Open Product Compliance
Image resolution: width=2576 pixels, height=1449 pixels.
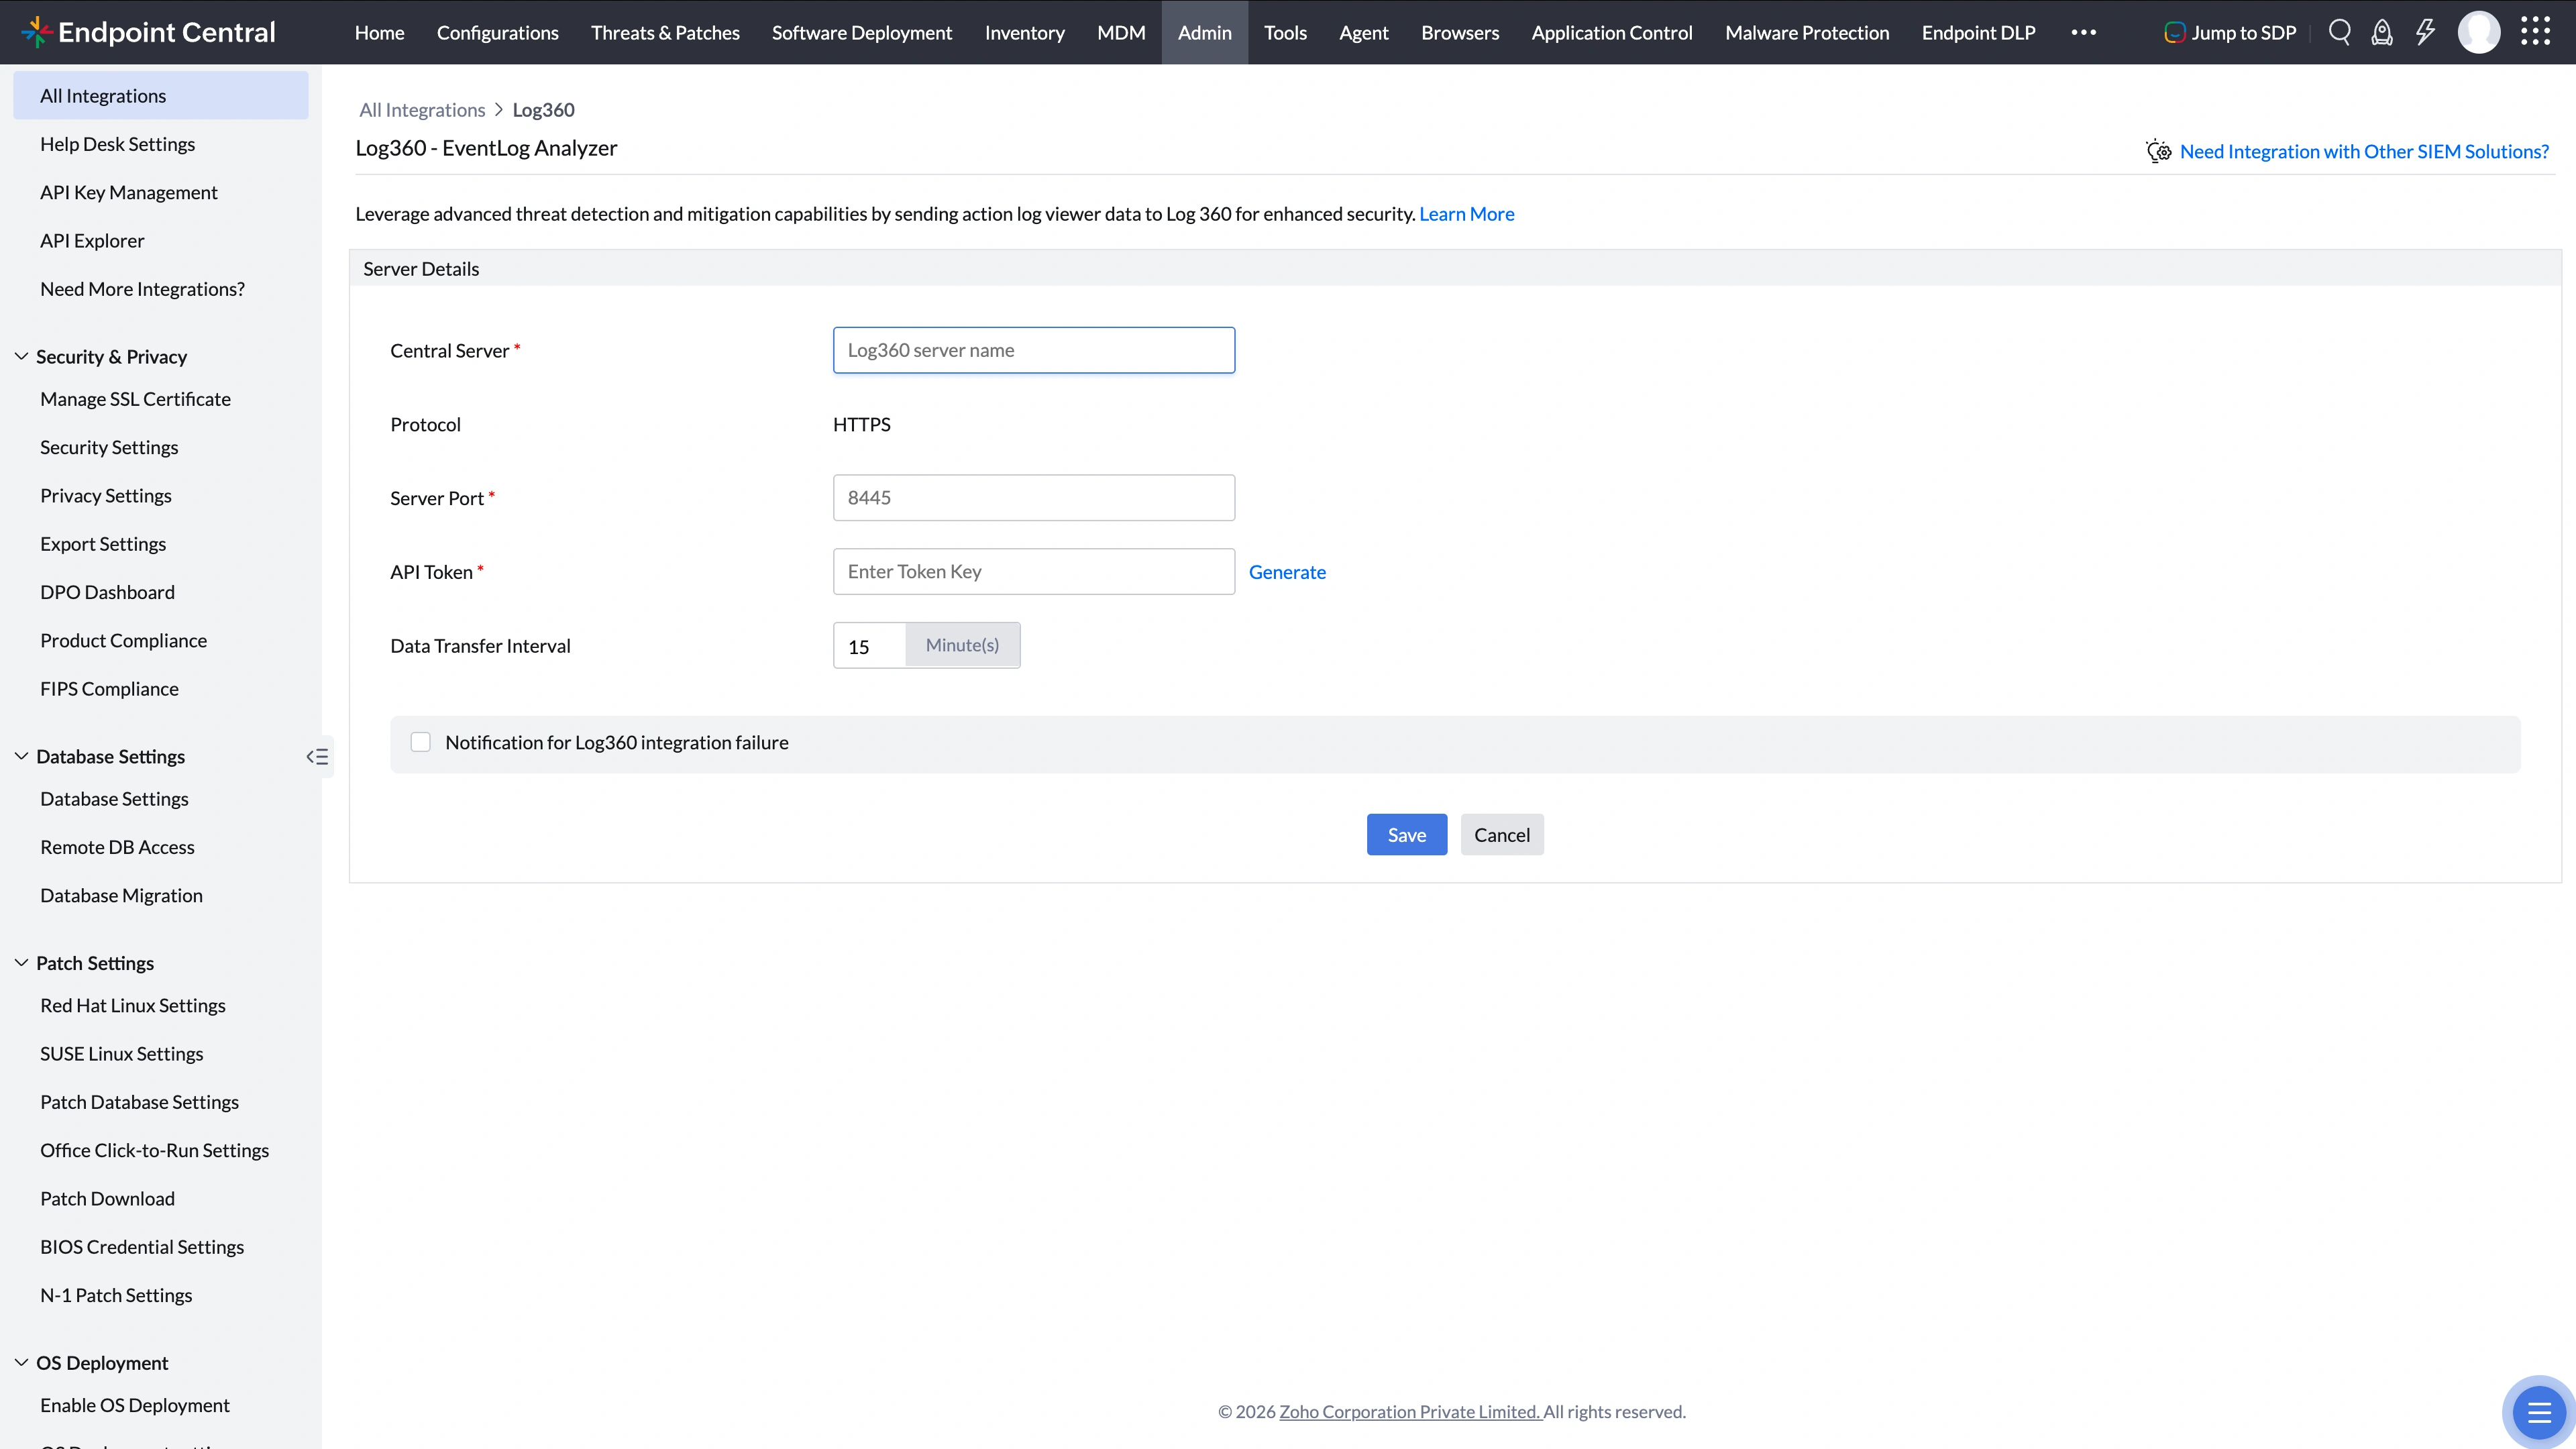(x=123, y=640)
